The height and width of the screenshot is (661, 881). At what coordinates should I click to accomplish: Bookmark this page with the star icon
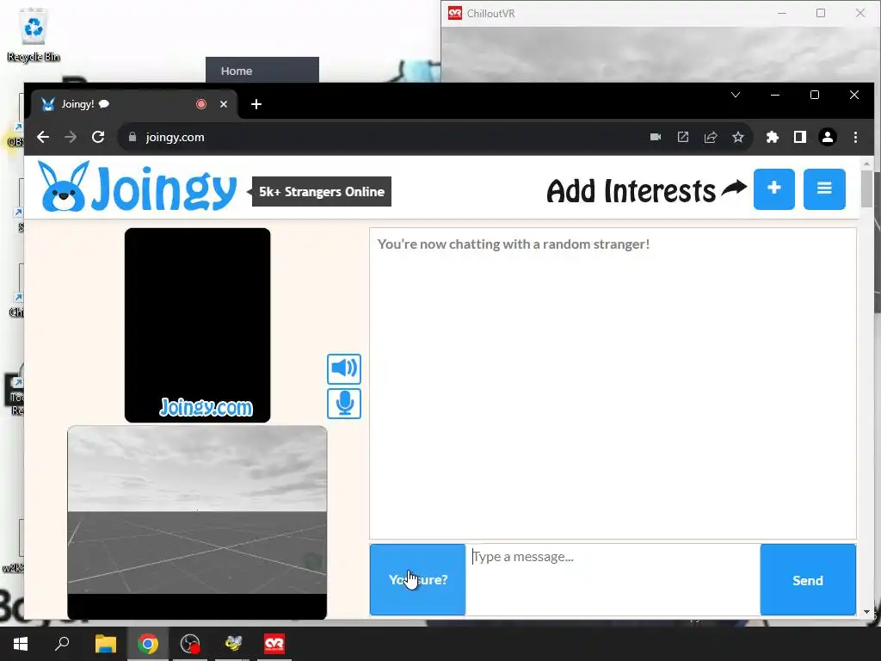737,137
